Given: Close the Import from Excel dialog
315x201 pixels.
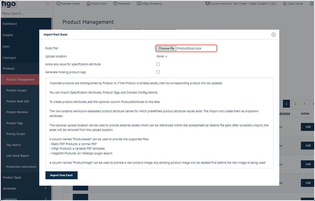Looking at the screenshot, I should pyautogui.click(x=274, y=35).
